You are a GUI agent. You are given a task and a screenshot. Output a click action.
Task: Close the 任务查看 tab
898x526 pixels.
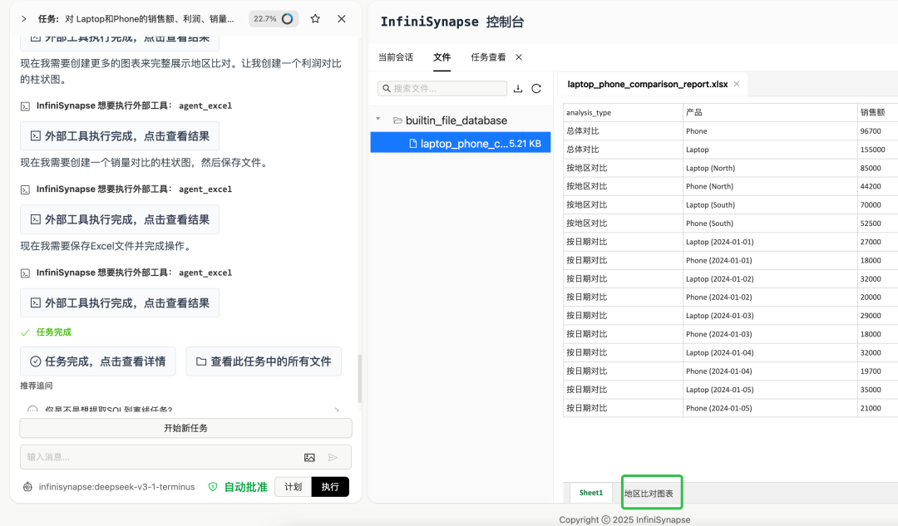519,57
